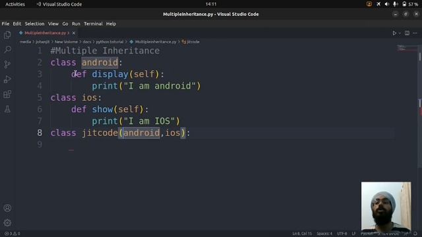Click the 'python toturial' breadcrumb segment
Screen dimensions: 422x237
[x=109, y=41]
